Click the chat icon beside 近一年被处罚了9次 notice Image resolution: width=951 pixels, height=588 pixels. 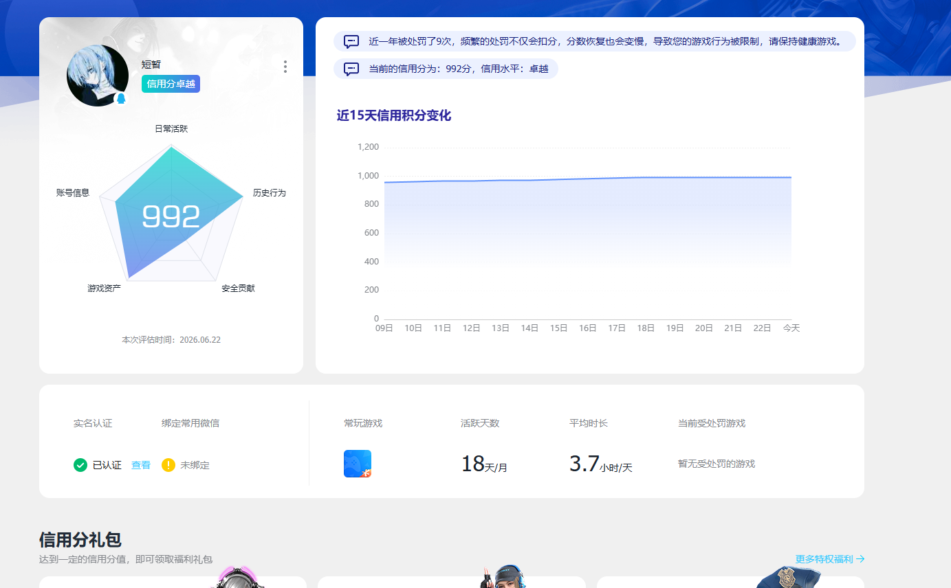[351, 41]
